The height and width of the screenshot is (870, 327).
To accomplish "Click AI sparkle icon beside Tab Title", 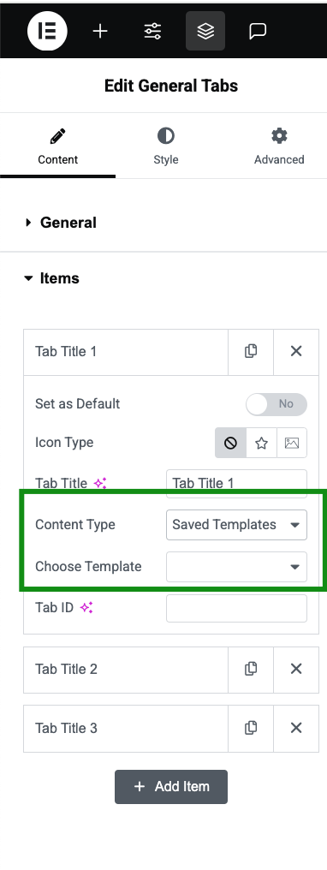I will [x=100, y=483].
